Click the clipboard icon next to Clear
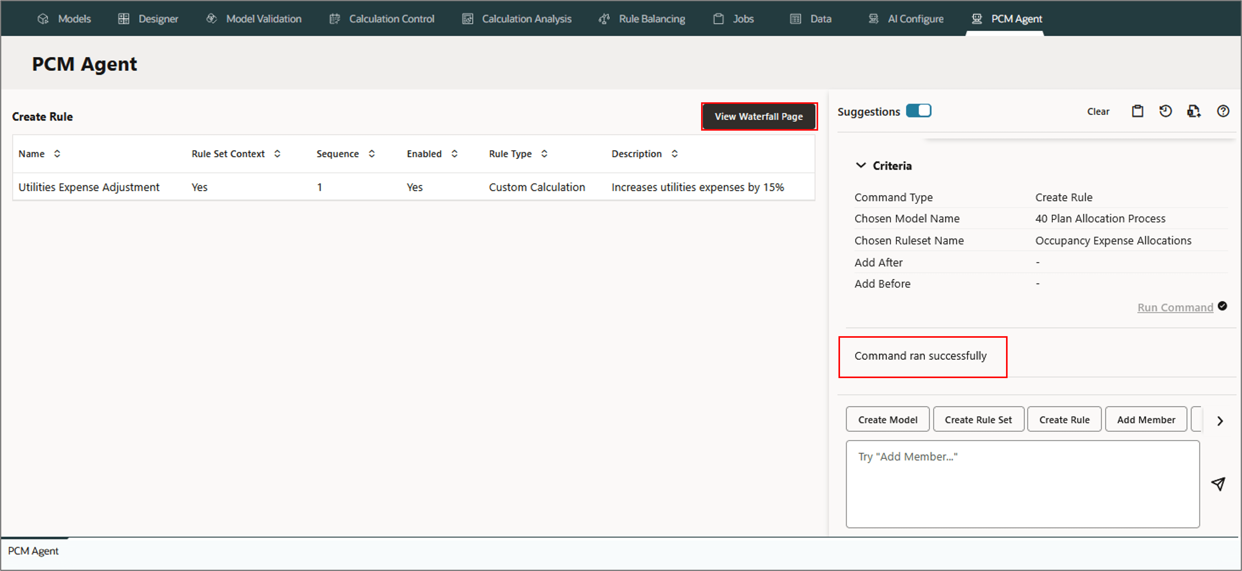Screen dimensions: 1242x571 click(x=1137, y=112)
